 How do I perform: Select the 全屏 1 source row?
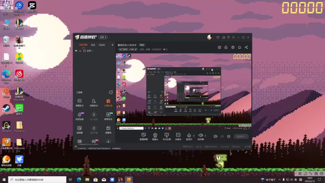[94, 50]
